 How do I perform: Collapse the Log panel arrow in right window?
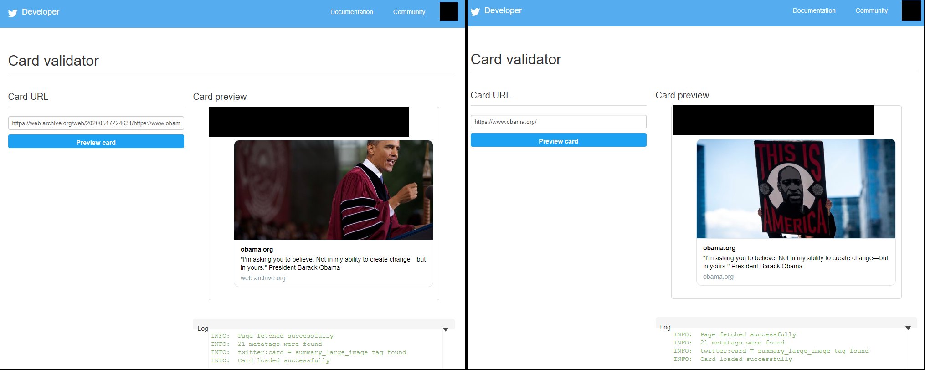click(908, 328)
